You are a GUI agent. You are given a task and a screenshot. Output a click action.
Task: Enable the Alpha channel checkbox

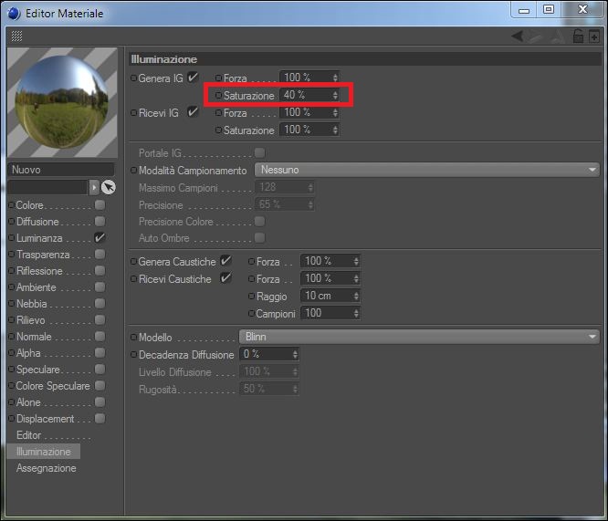coord(100,353)
